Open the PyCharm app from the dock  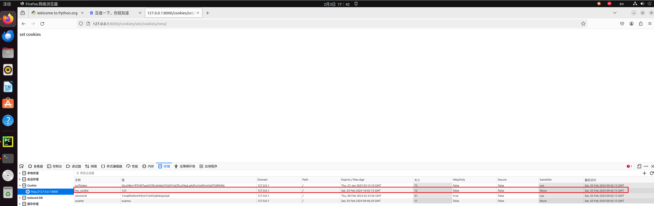[8, 141]
